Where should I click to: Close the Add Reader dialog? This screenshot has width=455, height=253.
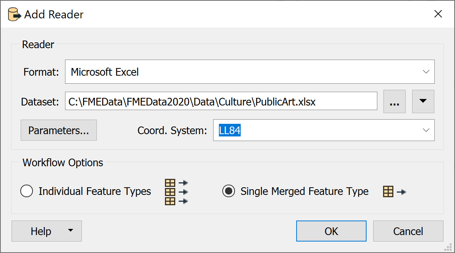tap(438, 14)
